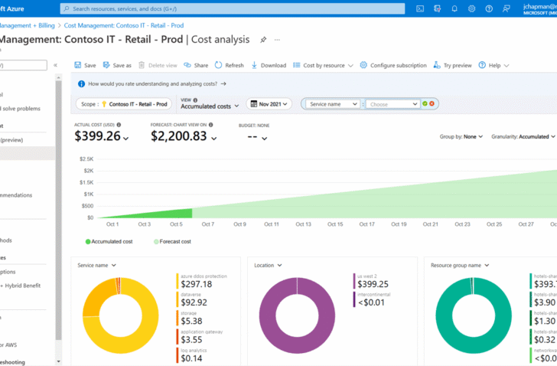Click Configure subscription

click(x=393, y=65)
